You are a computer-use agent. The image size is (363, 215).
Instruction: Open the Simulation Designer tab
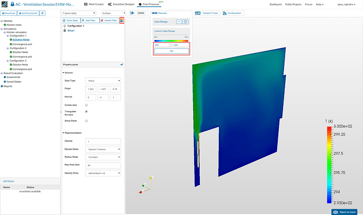[x=122, y=4]
